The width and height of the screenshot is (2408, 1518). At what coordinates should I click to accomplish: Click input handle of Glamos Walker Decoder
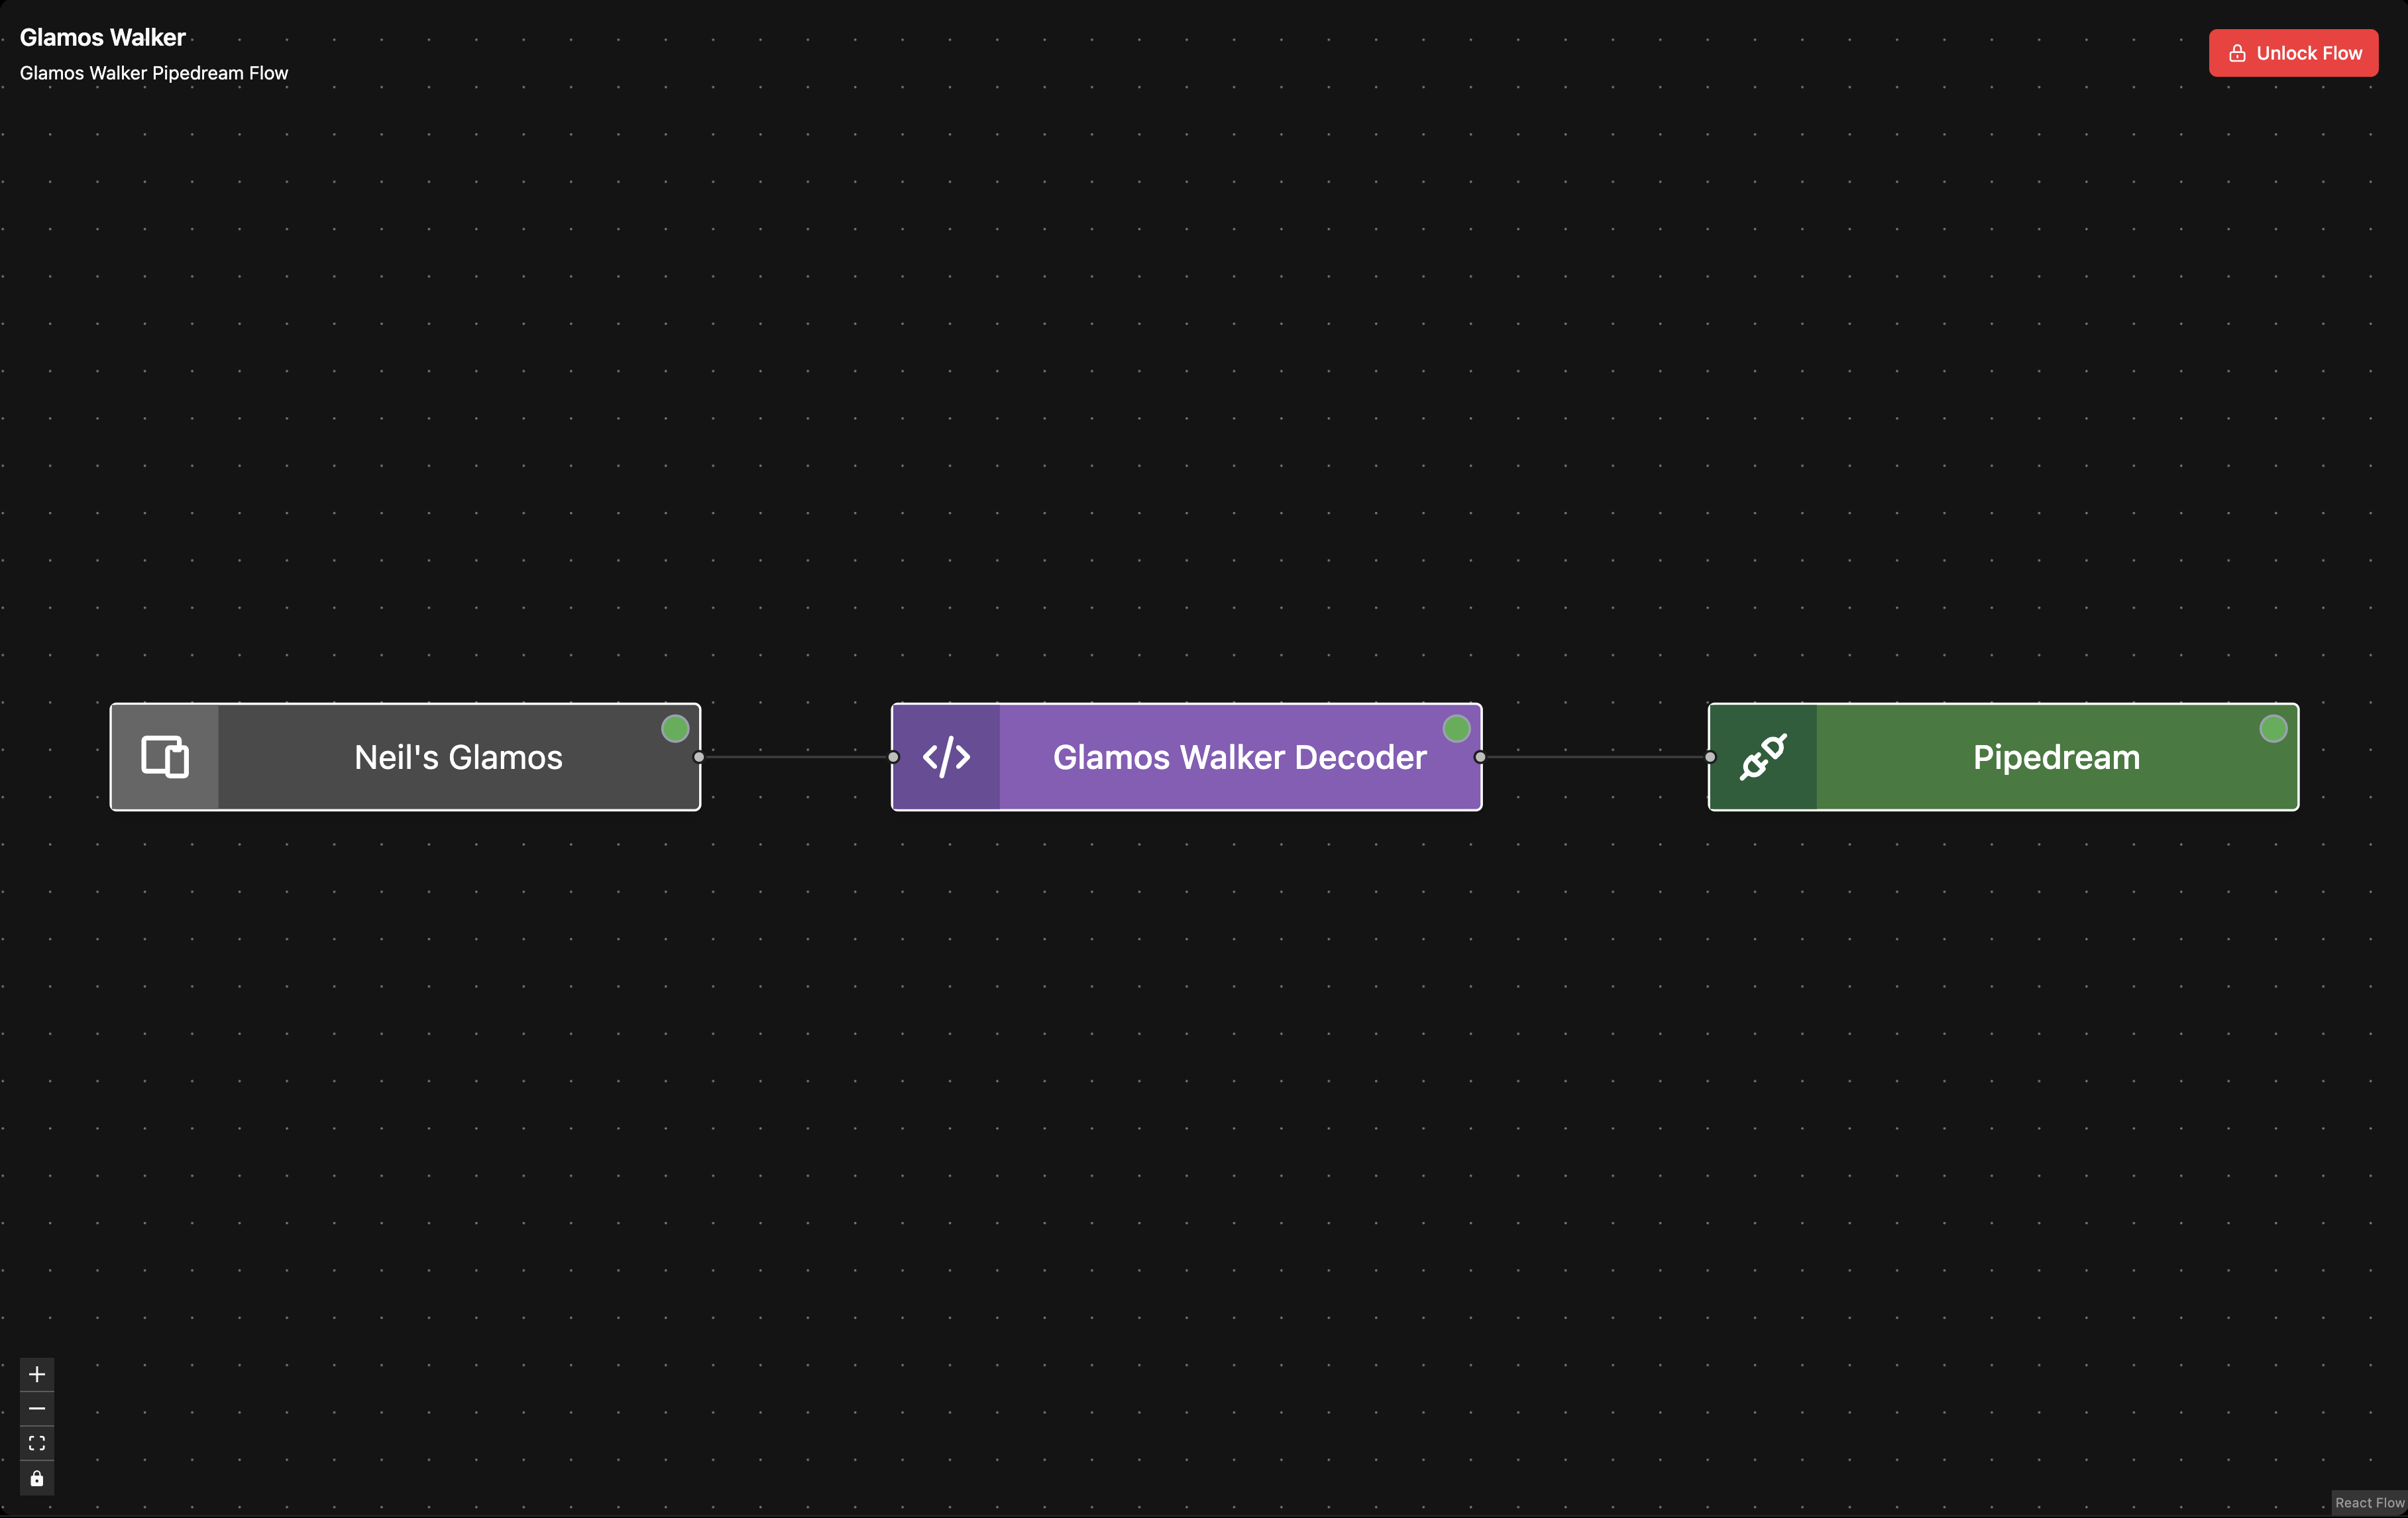(893, 756)
